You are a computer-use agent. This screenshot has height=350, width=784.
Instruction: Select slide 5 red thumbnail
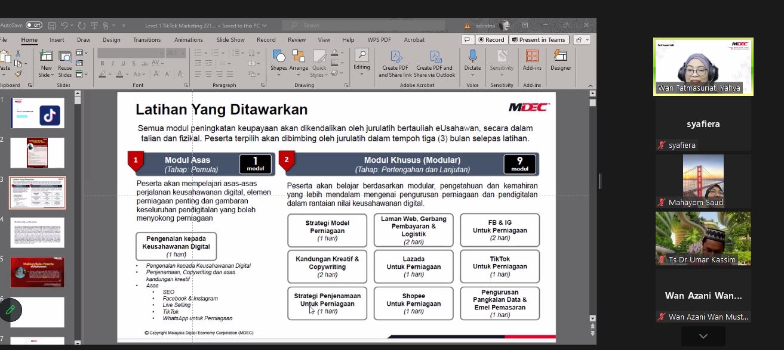[38, 272]
